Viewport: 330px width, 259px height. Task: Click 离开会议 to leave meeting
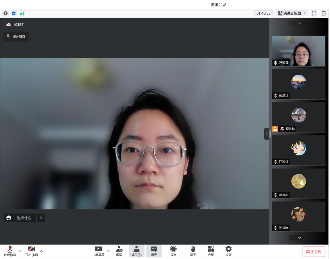tap(313, 252)
